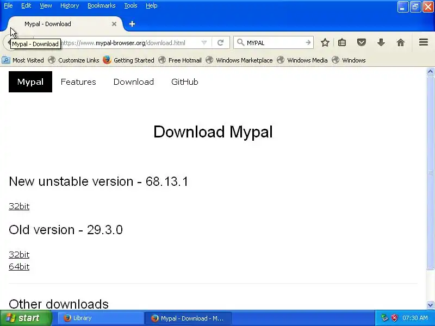This screenshot has height=326, width=435.
Task: Open the Downloads arrow icon
Action: point(381,43)
